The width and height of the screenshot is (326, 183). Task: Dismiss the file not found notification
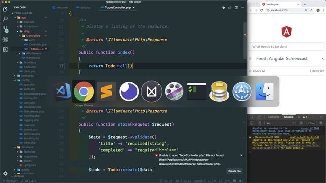(241, 155)
